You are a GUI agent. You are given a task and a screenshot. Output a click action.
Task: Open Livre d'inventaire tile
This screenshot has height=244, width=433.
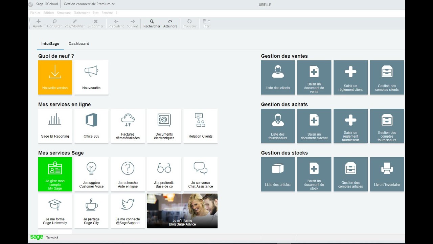[x=387, y=174]
